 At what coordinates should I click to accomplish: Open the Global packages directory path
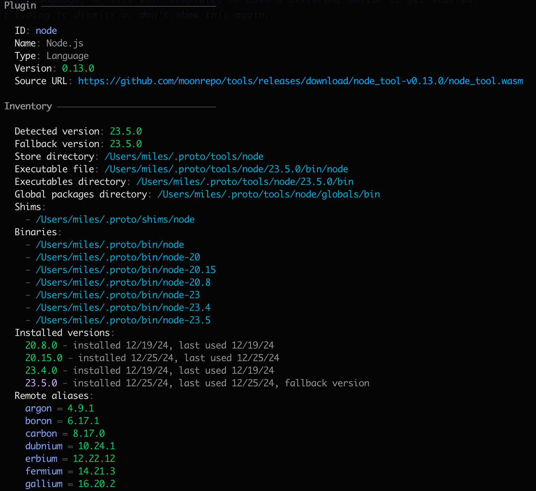[269, 194]
